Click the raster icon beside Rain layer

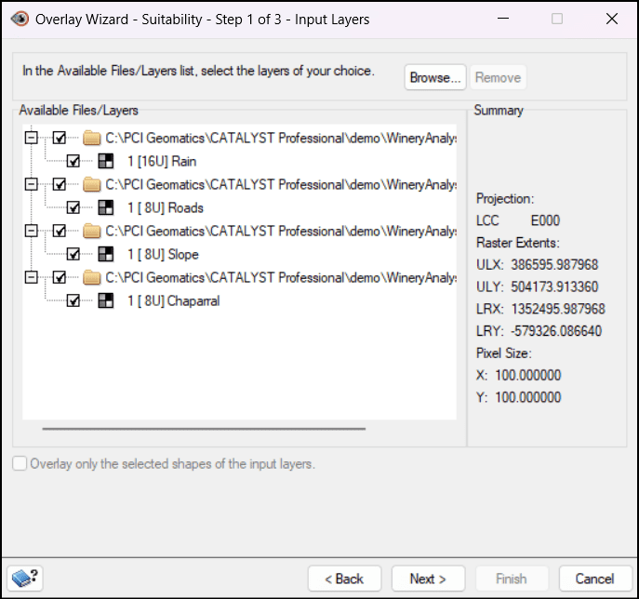click(x=106, y=161)
